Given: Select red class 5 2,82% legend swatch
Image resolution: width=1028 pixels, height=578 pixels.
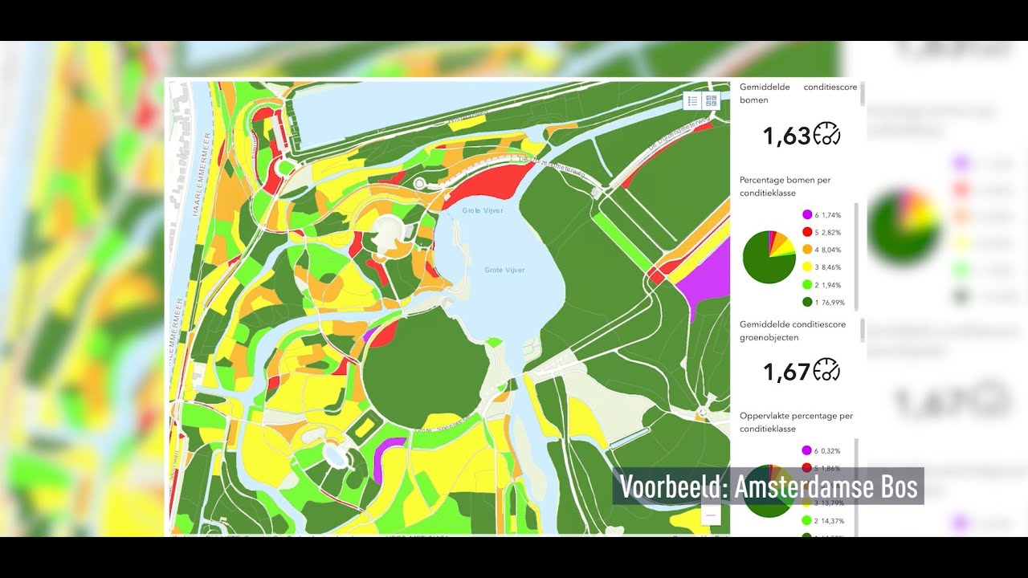Looking at the screenshot, I should (807, 232).
